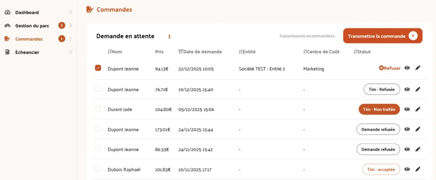View details of the 76.71€ order via eye icon
Screen dimensions: 436x180
(407, 89)
